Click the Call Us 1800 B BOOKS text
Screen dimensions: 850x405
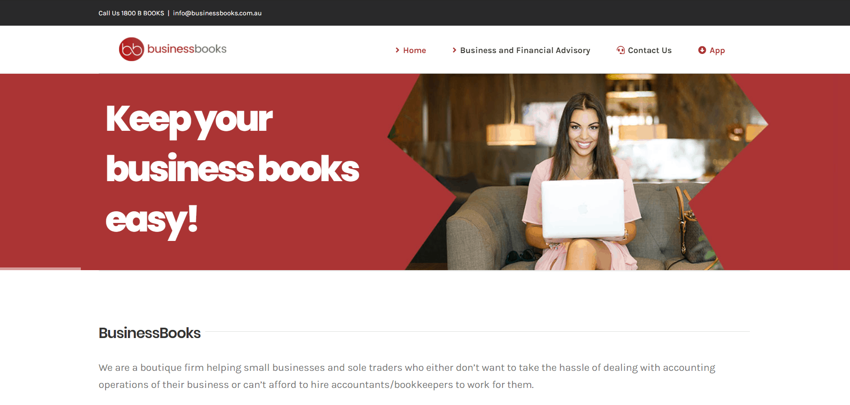[x=131, y=13]
